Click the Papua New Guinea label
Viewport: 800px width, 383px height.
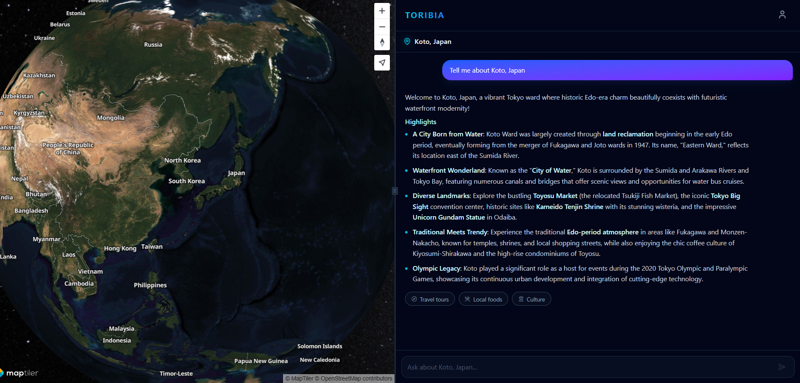(x=261, y=361)
